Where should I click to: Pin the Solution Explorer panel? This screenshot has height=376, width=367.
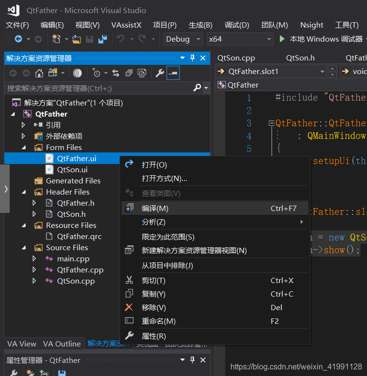coord(192,58)
